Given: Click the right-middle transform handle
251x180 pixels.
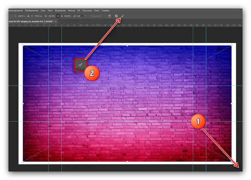Looking at the screenshot, I should tap(231, 104).
